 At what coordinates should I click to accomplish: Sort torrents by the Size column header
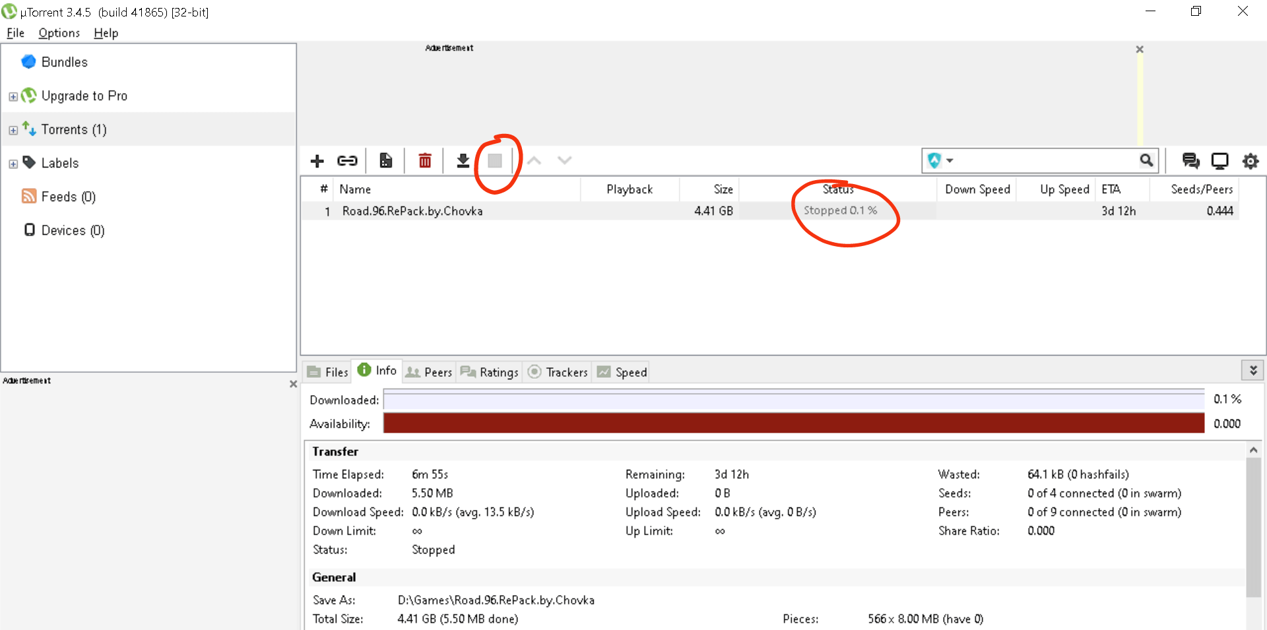(723, 189)
